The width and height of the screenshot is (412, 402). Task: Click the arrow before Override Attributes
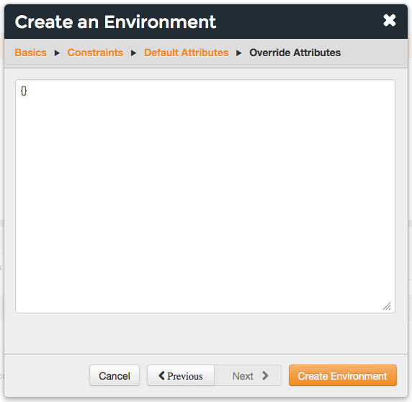238,53
